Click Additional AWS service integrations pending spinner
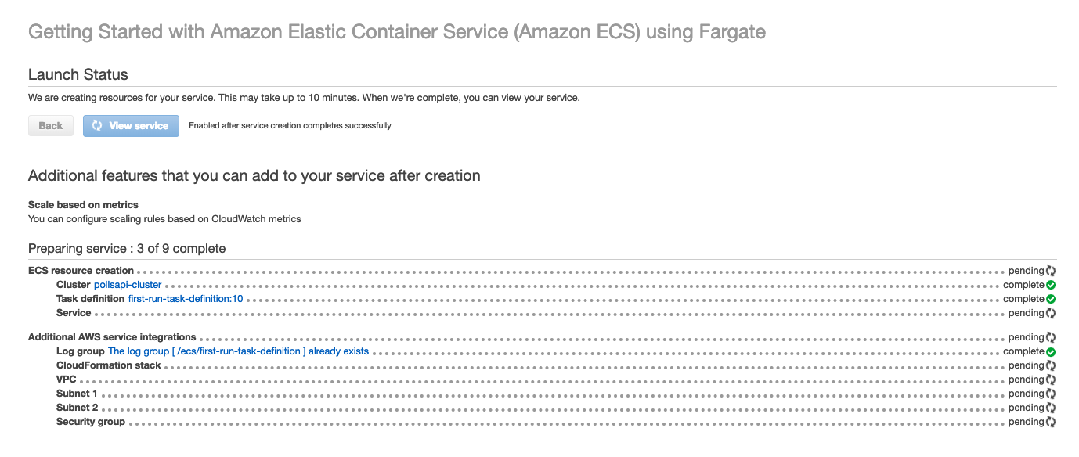Screen dimensions: 1079x457 (1051, 337)
